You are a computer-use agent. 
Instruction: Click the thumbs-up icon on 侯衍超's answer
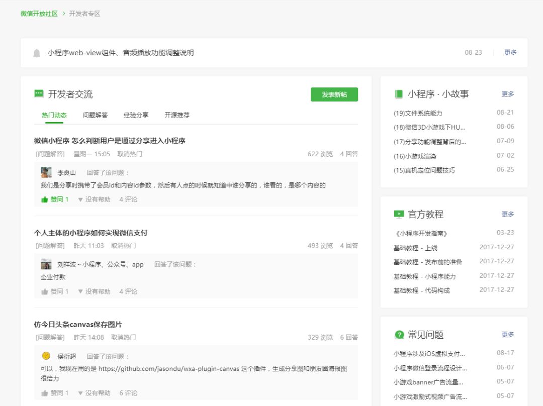pos(44,393)
